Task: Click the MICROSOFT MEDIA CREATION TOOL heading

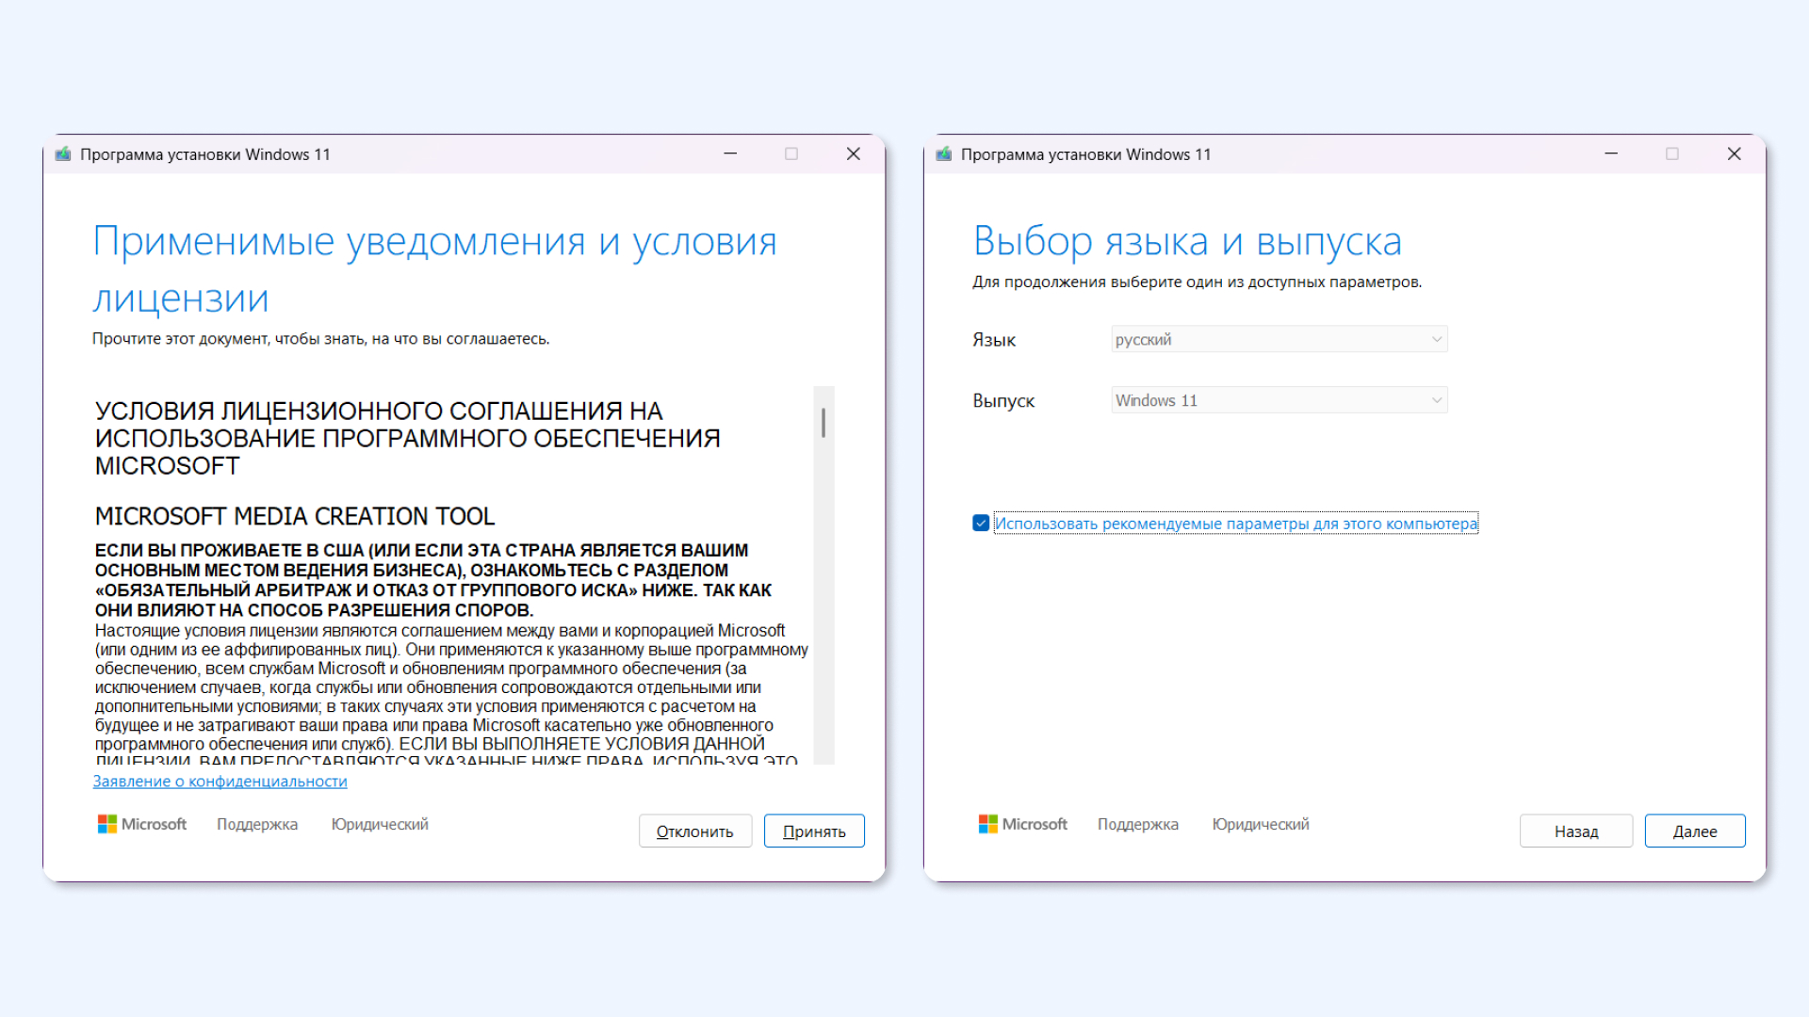Action: (295, 516)
